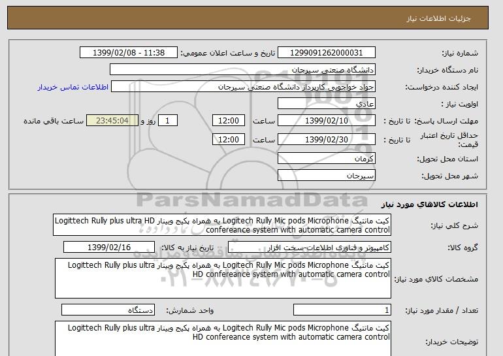
Task: Click label اولویت نیاز
Action: coord(460,104)
